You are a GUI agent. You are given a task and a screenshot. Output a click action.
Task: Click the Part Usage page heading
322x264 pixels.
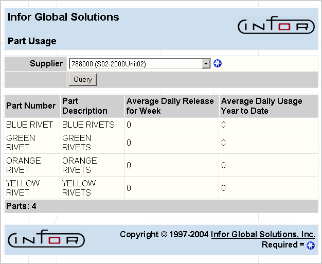pos(32,41)
